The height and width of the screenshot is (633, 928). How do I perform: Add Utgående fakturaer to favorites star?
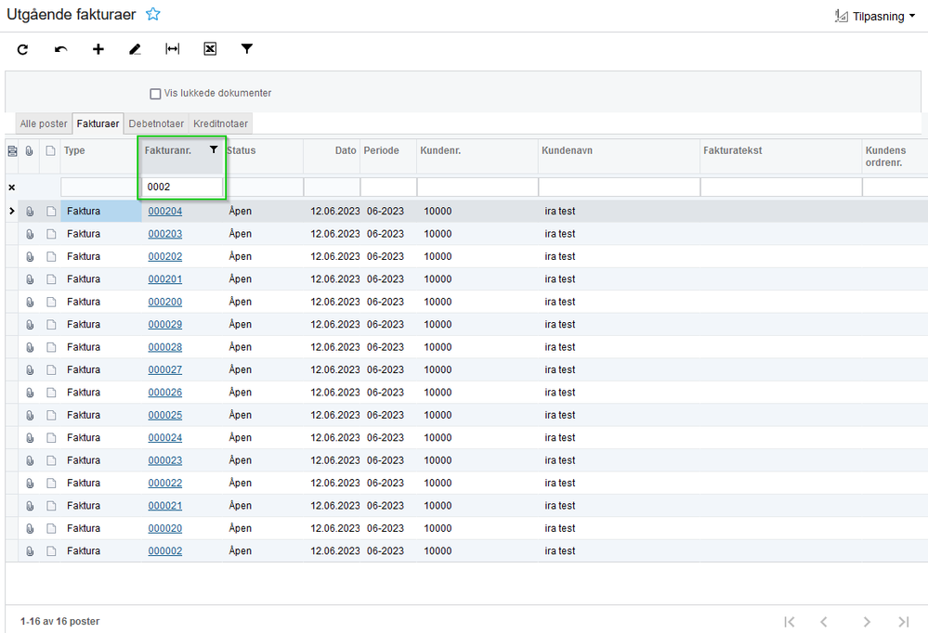tap(153, 14)
